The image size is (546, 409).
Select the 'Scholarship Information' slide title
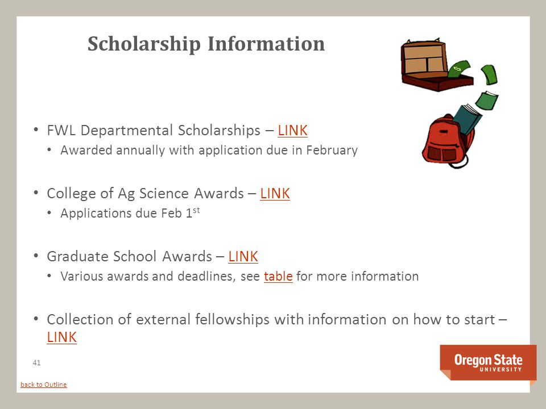tap(206, 44)
